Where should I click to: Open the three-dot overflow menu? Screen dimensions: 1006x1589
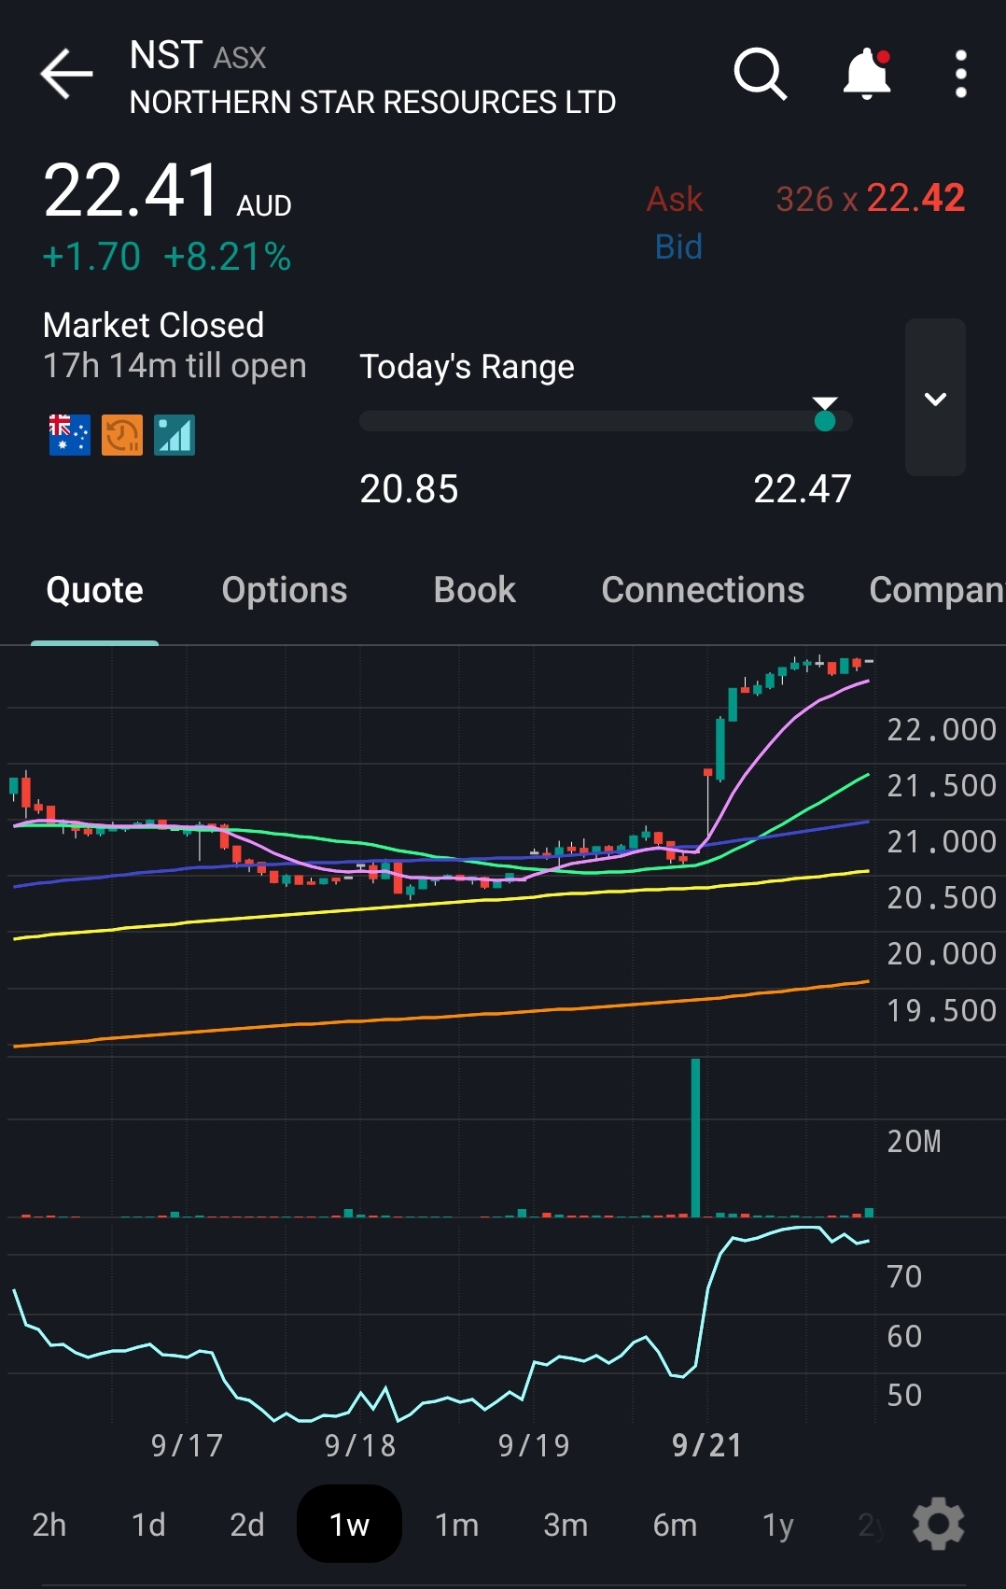(960, 74)
